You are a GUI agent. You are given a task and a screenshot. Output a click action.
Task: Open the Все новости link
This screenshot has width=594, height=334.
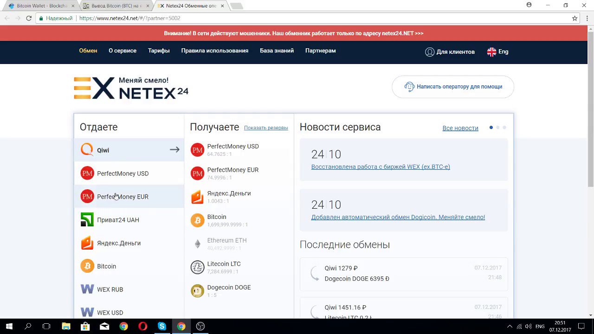[460, 128]
